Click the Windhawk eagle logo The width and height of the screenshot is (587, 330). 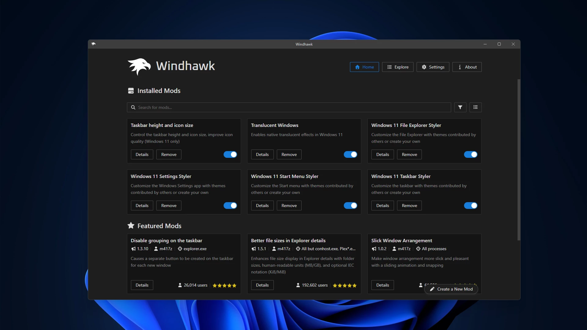pos(139,66)
